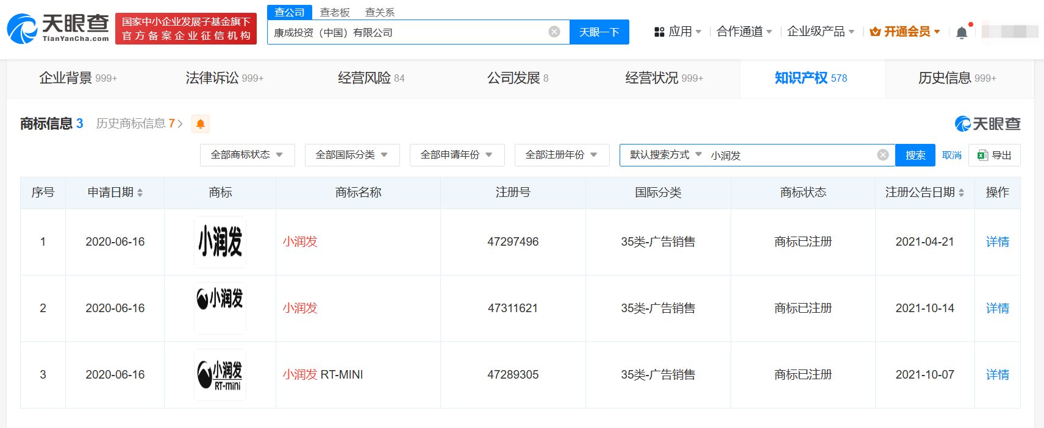
Task: Sort by 申请日期 column arrows
Action: point(140,193)
